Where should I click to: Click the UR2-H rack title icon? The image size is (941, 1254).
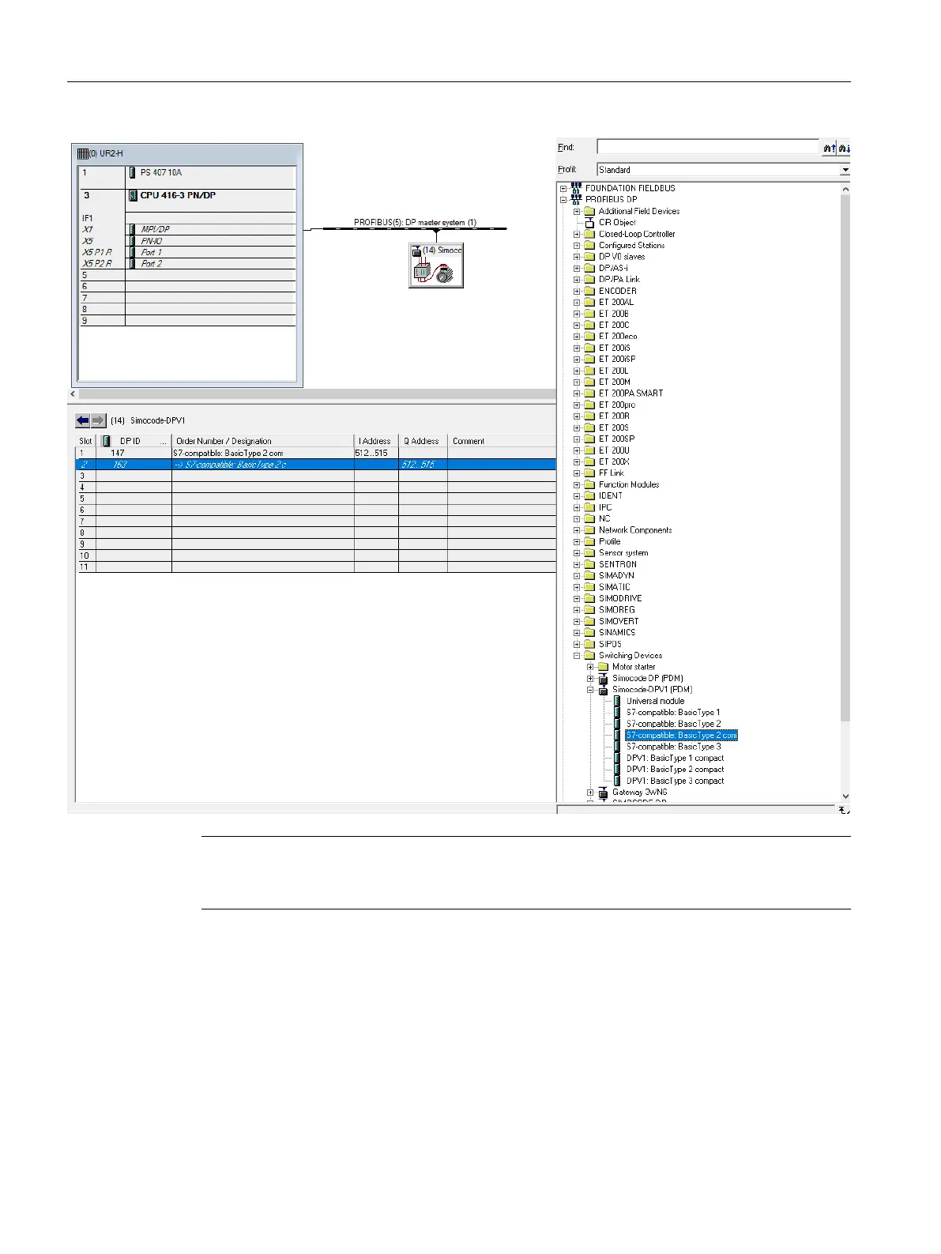pyautogui.click(x=82, y=153)
